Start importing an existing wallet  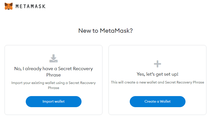coord(54,102)
